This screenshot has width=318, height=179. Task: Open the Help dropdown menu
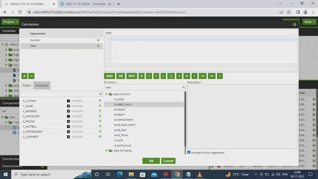point(309,22)
